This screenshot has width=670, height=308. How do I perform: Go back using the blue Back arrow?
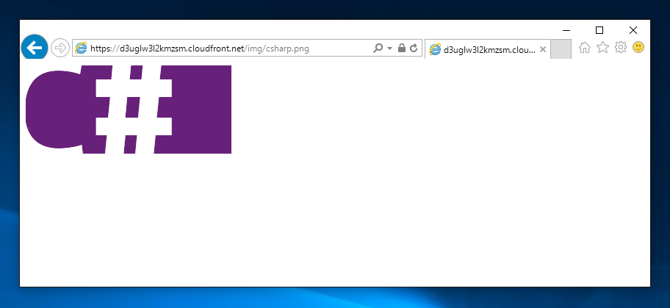[35, 47]
